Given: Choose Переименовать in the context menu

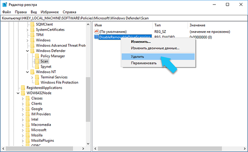Looking at the screenshot, I should click(x=158, y=63).
